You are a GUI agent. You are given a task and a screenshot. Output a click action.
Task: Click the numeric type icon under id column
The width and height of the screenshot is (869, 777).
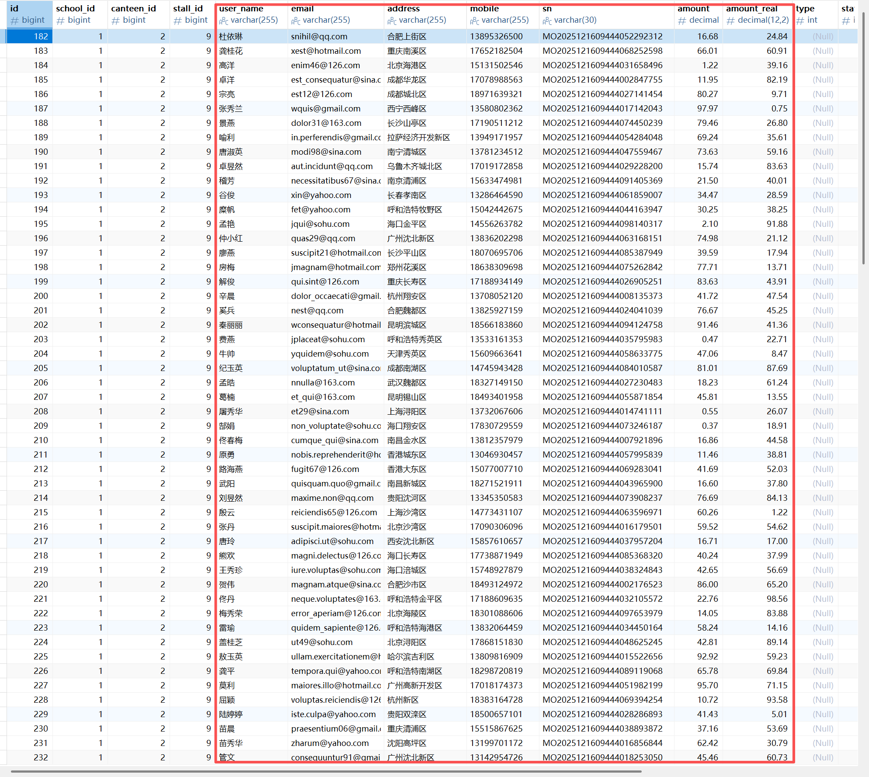pyautogui.click(x=14, y=21)
